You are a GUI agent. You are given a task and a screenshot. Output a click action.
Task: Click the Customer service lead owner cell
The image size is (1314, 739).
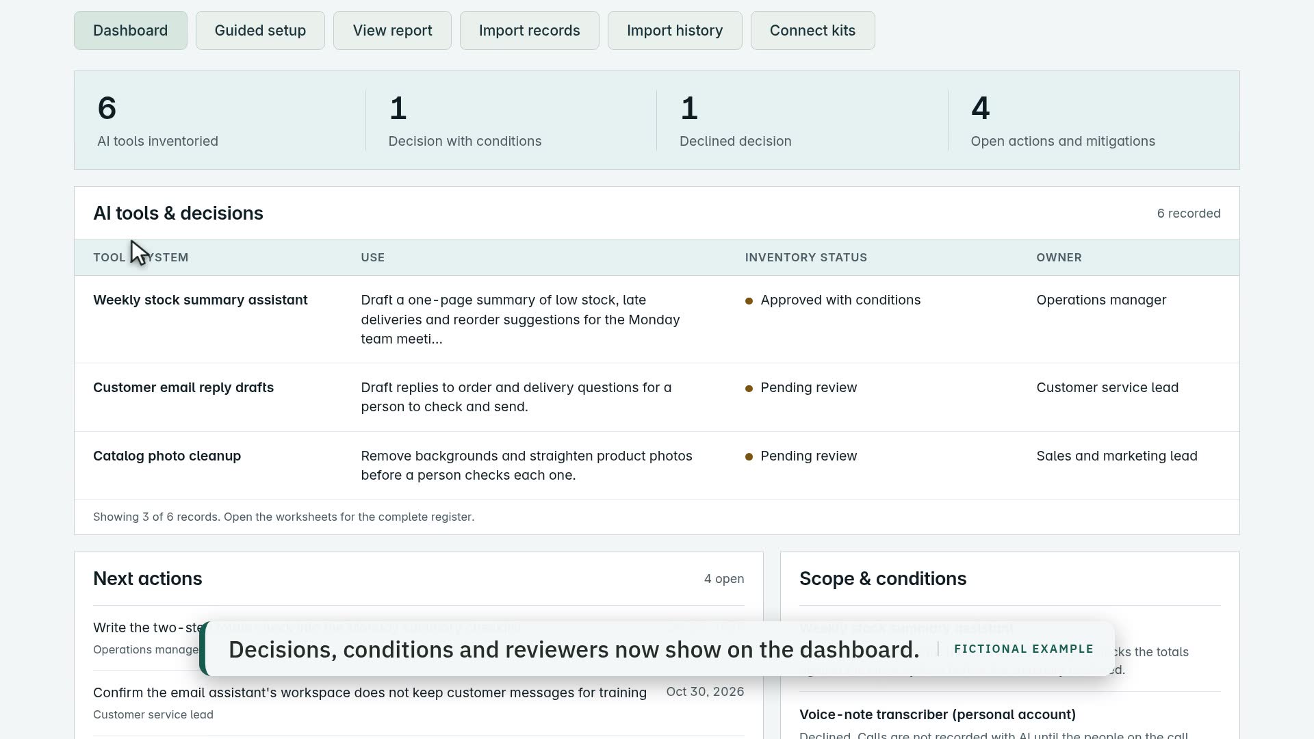click(x=1107, y=387)
